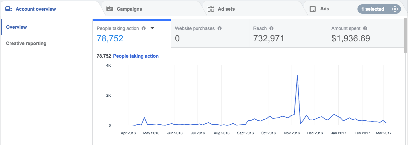The height and width of the screenshot is (145, 408).
Task: Open the People taking action metric dropdown
Action: [x=152, y=28]
